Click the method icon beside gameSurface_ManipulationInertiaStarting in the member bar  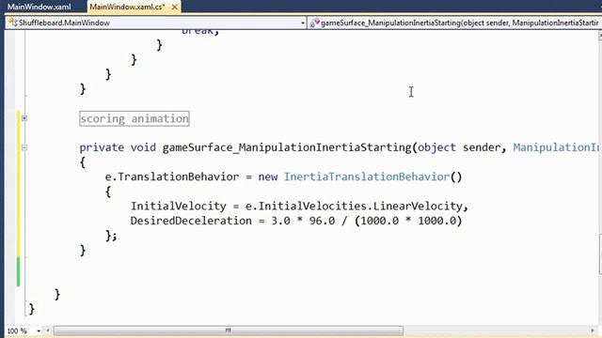315,23
